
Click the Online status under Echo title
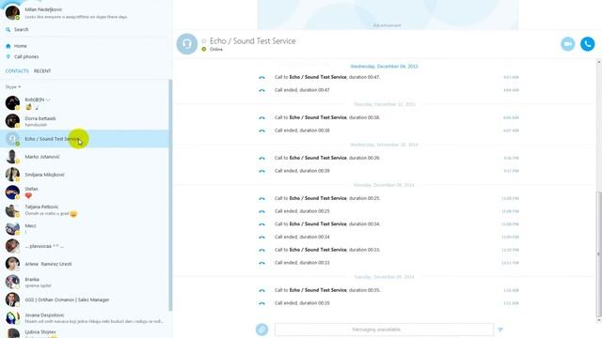coord(215,50)
